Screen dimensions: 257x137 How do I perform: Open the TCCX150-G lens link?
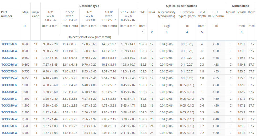tap(9, 99)
